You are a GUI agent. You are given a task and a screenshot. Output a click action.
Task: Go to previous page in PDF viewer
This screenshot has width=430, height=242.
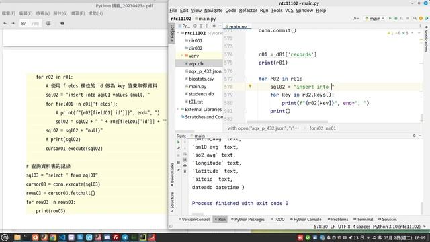click(x=5, y=24)
